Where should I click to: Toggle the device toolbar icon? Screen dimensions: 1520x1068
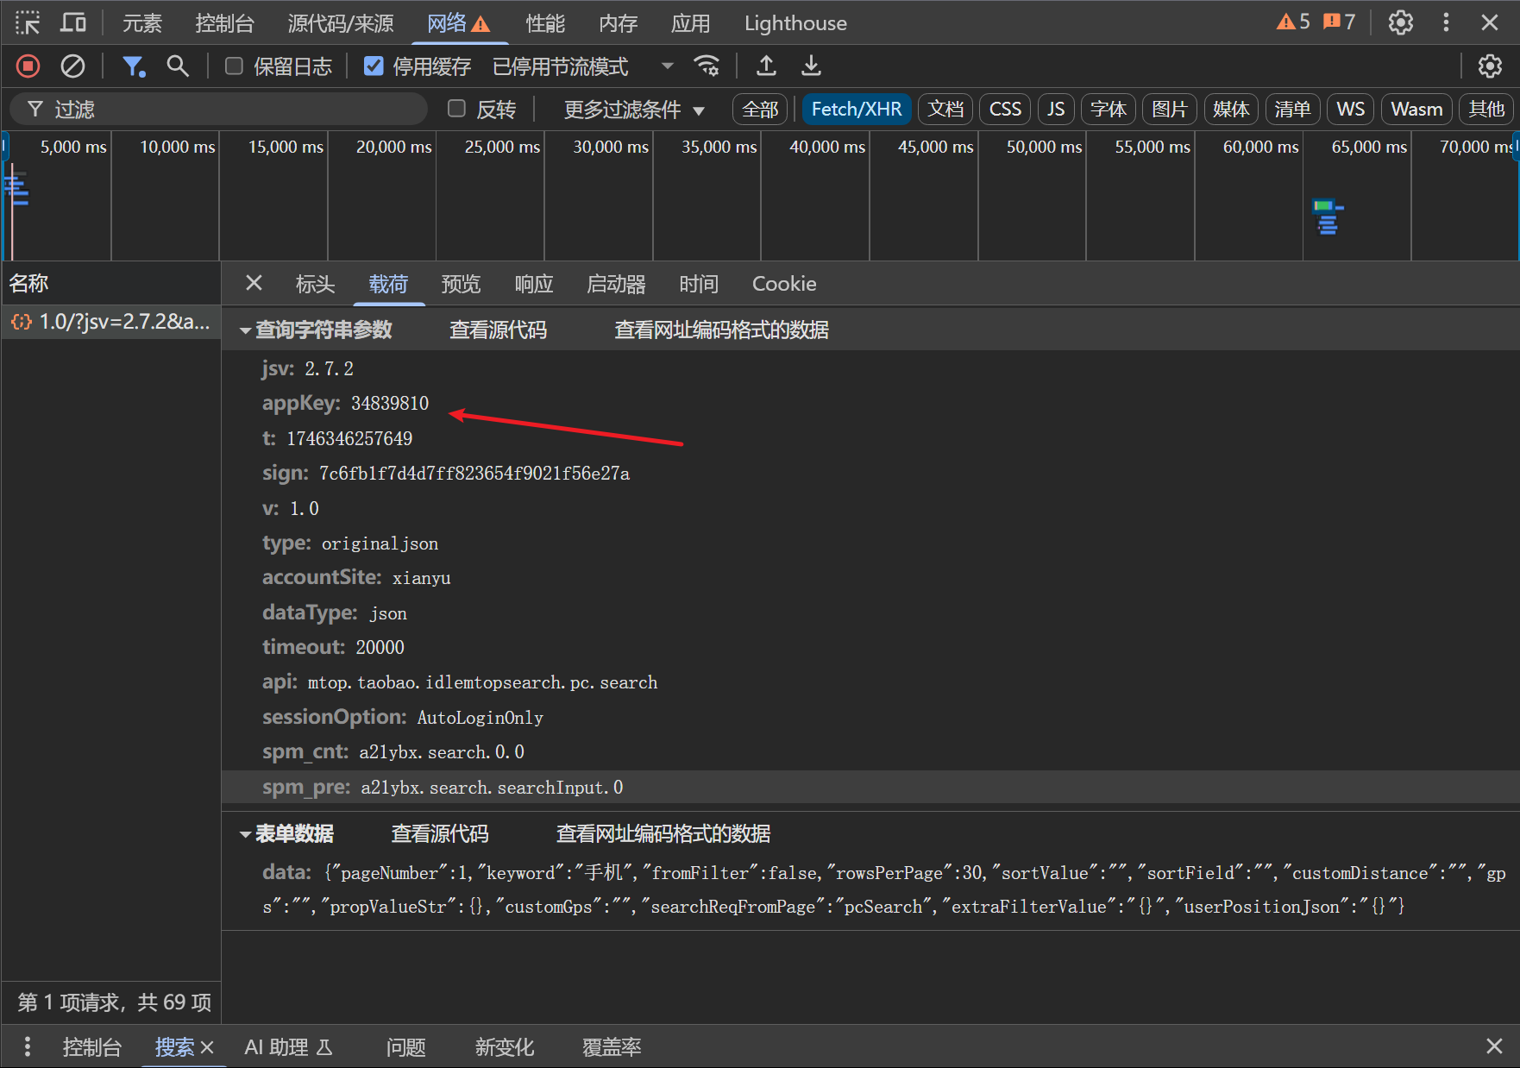tap(73, 23)
